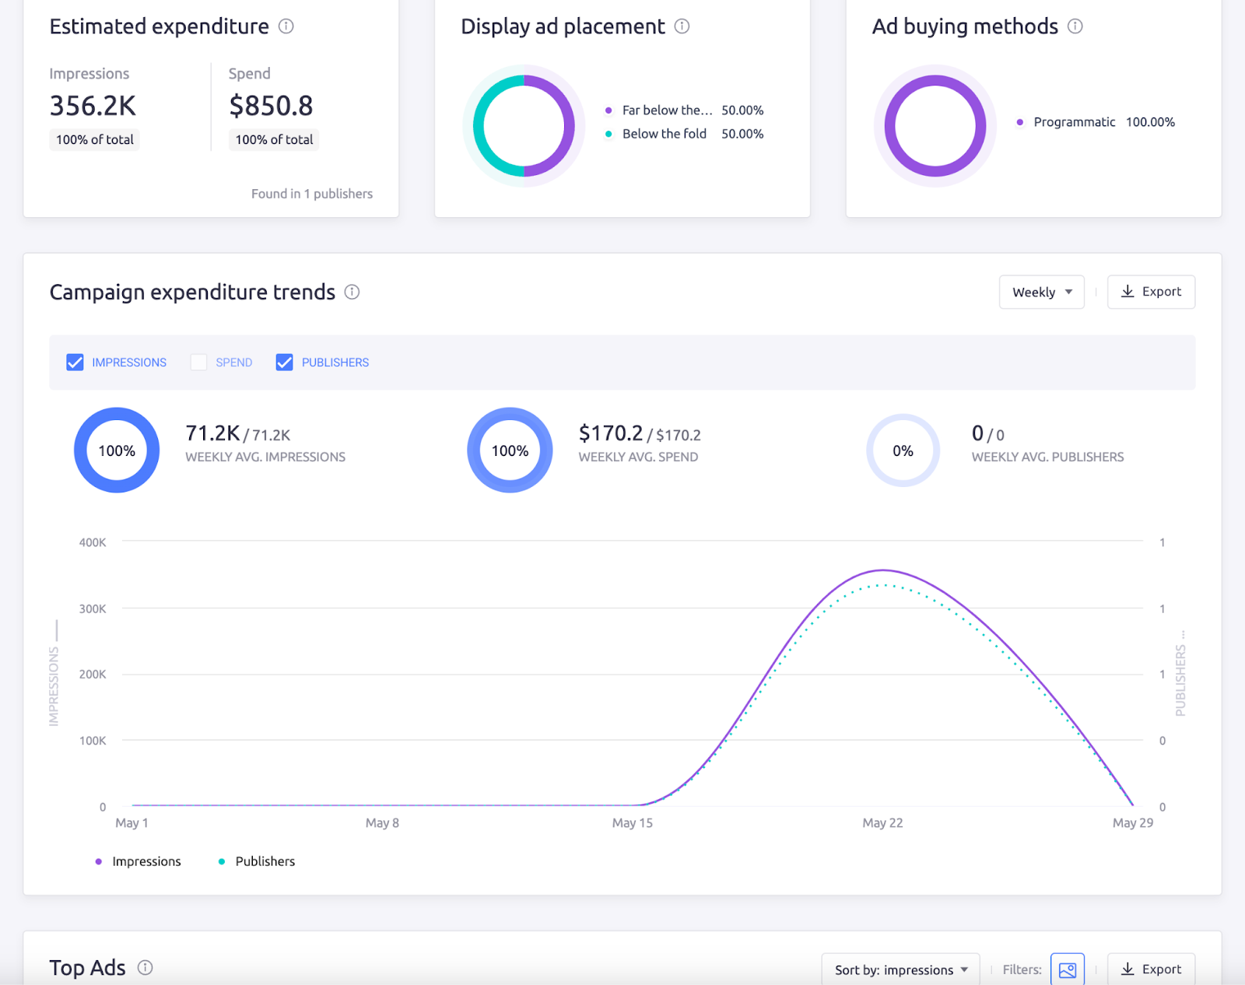
Task: Click the 400K y-axis label
Action: [93, 542]
